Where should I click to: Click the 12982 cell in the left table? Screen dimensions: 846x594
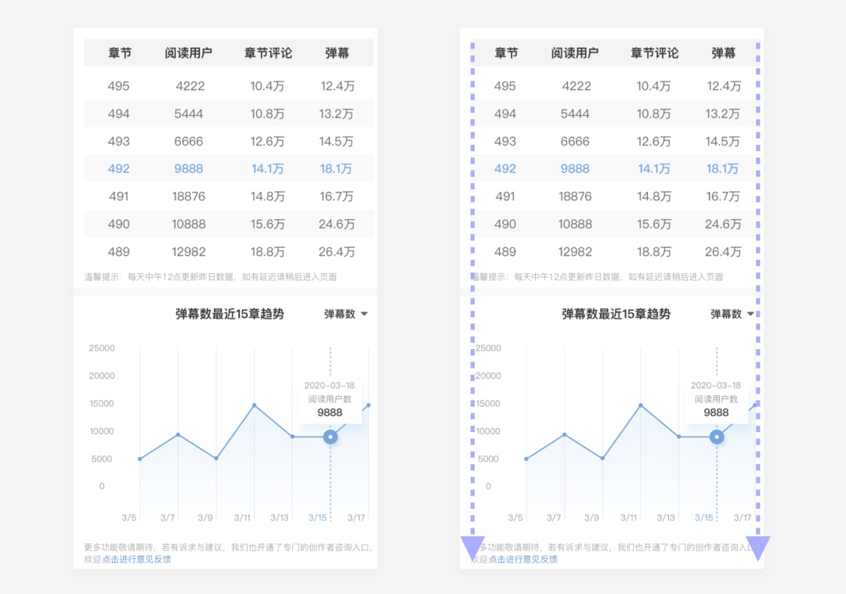pyautogui.click(x=189, y=252)
